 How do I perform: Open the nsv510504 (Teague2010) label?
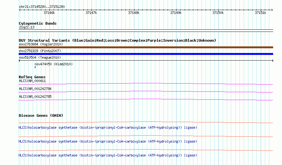coord(40,57)
